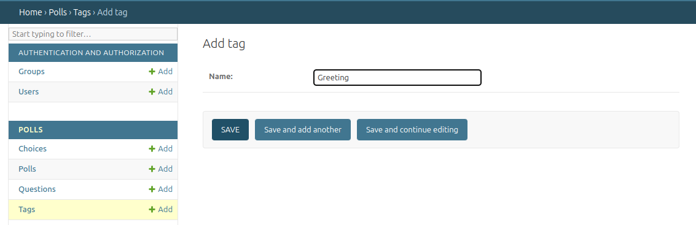Go to Home in the breadcrumb
Viewport: 696px width, 225px height.
coord(30,12)
